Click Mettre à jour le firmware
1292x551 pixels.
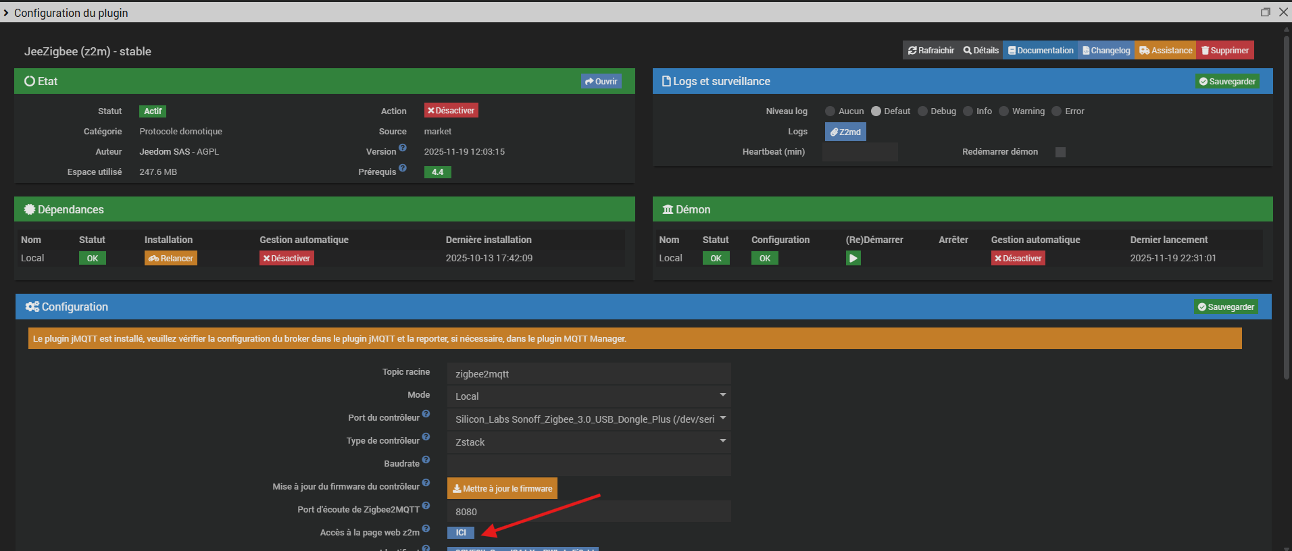point(502,488)
